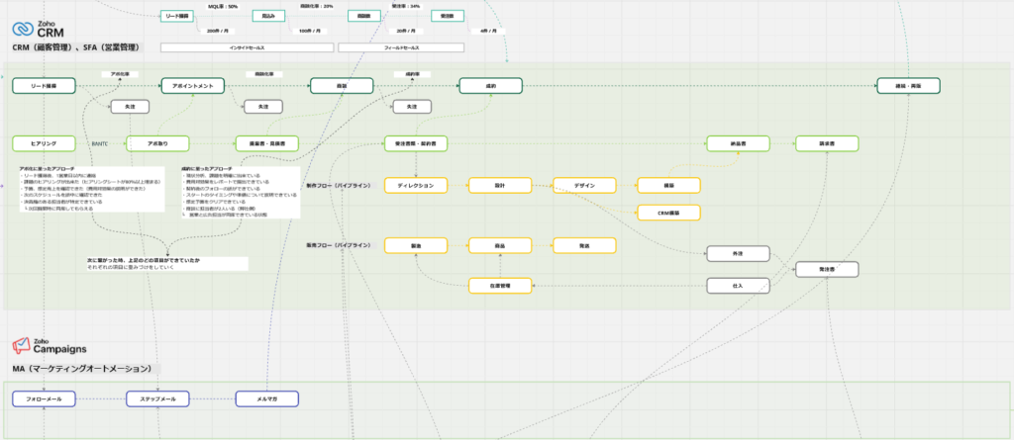Click the デザイン node
This screenshot has width=1014, height=440.
pos(584,185)
